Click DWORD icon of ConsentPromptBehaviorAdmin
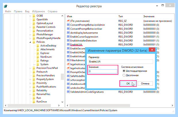The height and width of the screenshot is (117, 178). pyautogui.click(x=68, y=25)
